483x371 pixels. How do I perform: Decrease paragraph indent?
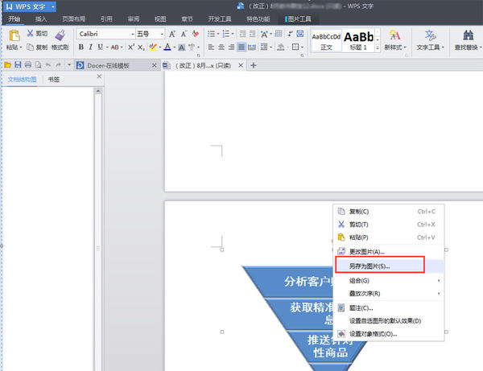pyautogui.click(x=243, y=34)
